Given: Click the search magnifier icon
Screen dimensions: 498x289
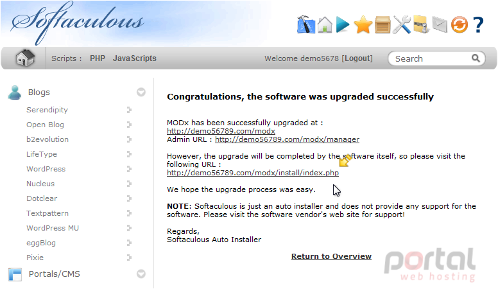Looking at the screenshot, I should [x=476, y=58].
